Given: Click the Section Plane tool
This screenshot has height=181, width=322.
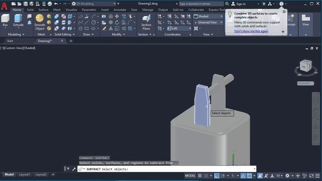Looking at the screenshot, I should (146, 22).
